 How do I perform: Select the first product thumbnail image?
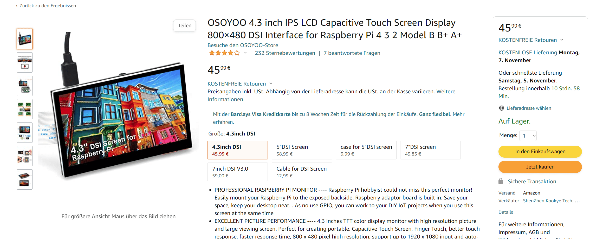coord(25,39)
